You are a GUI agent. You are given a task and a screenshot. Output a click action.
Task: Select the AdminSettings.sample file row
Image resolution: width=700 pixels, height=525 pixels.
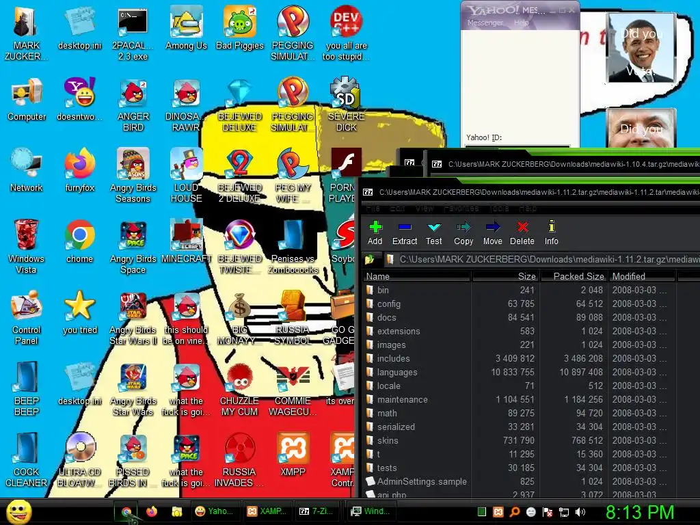518,481
